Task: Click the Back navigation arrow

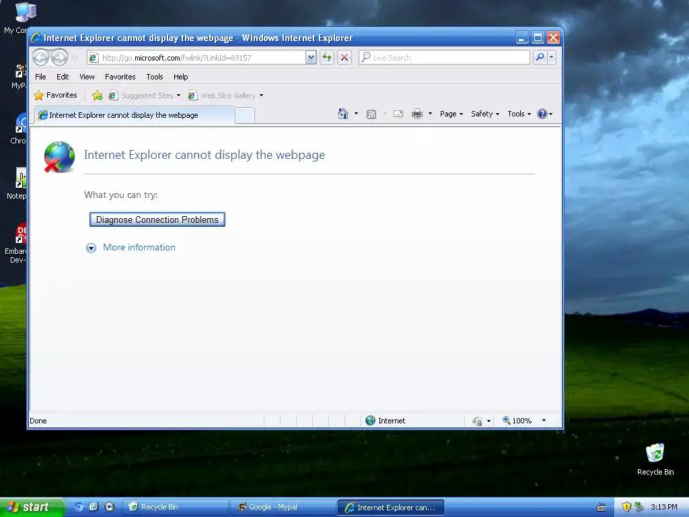Action: (41, 57)
